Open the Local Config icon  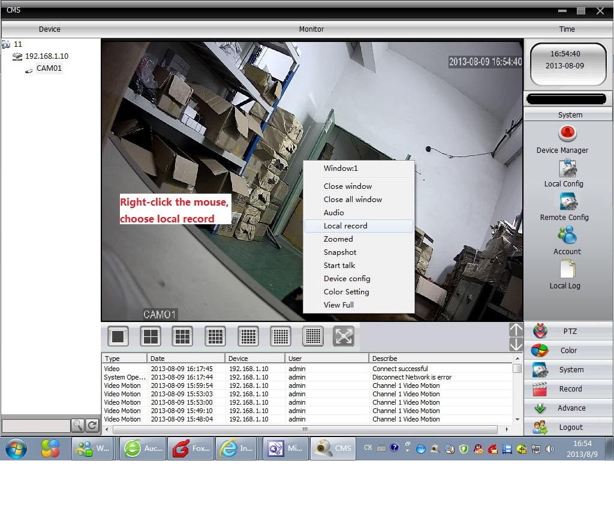(567, 168)
